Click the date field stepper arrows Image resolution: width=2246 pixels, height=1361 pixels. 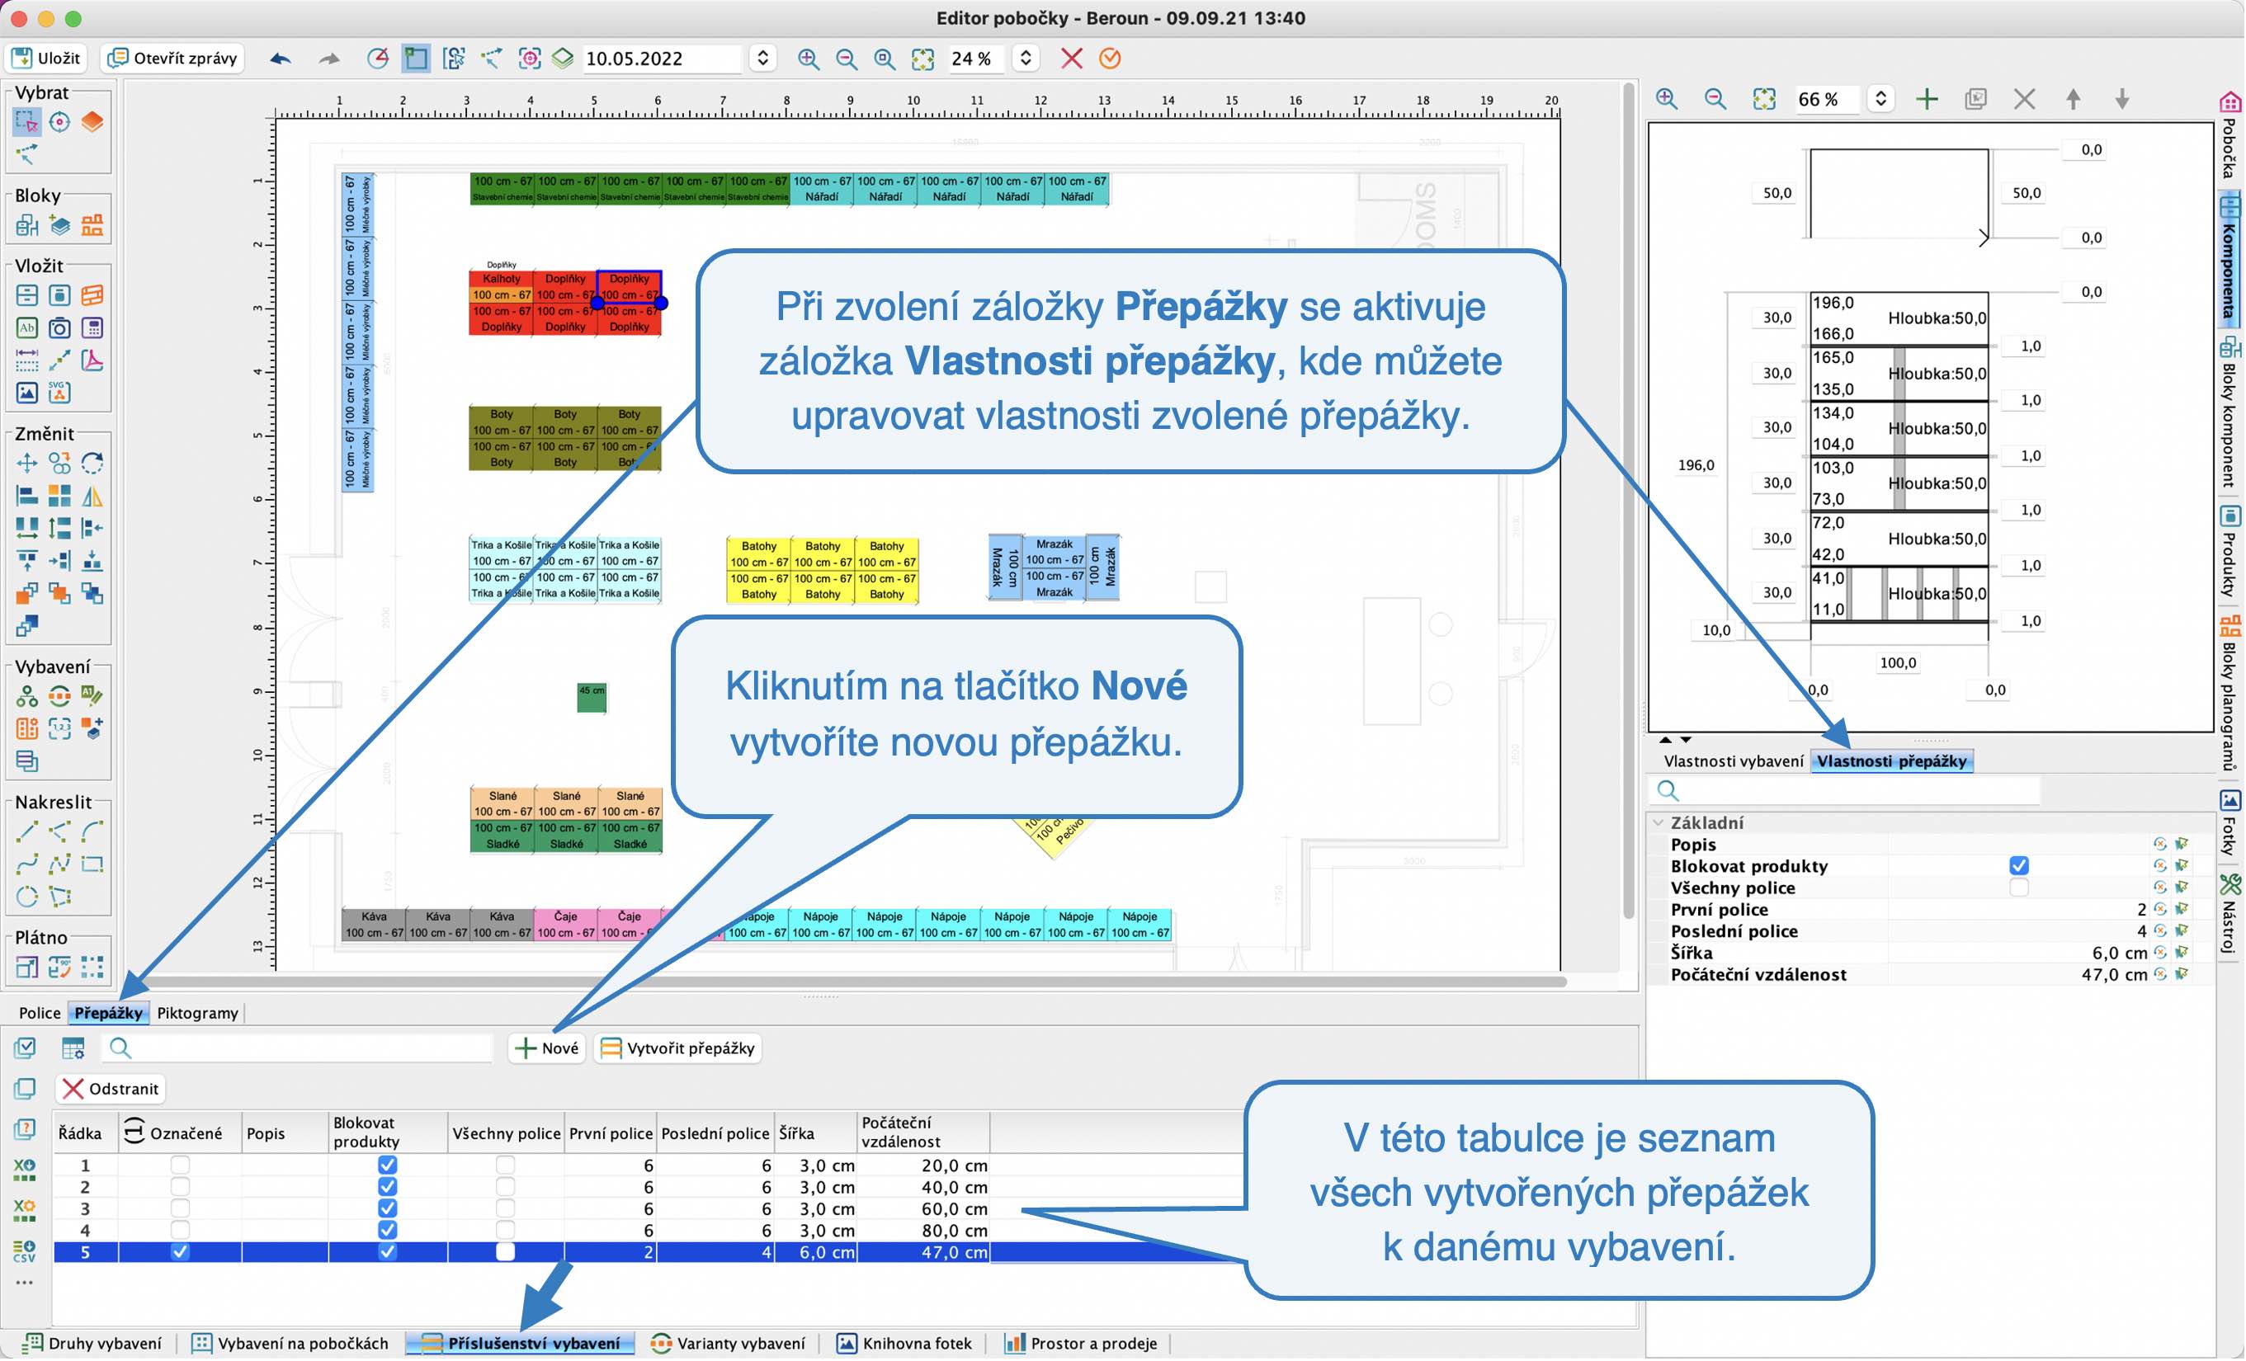click(763, 59)
